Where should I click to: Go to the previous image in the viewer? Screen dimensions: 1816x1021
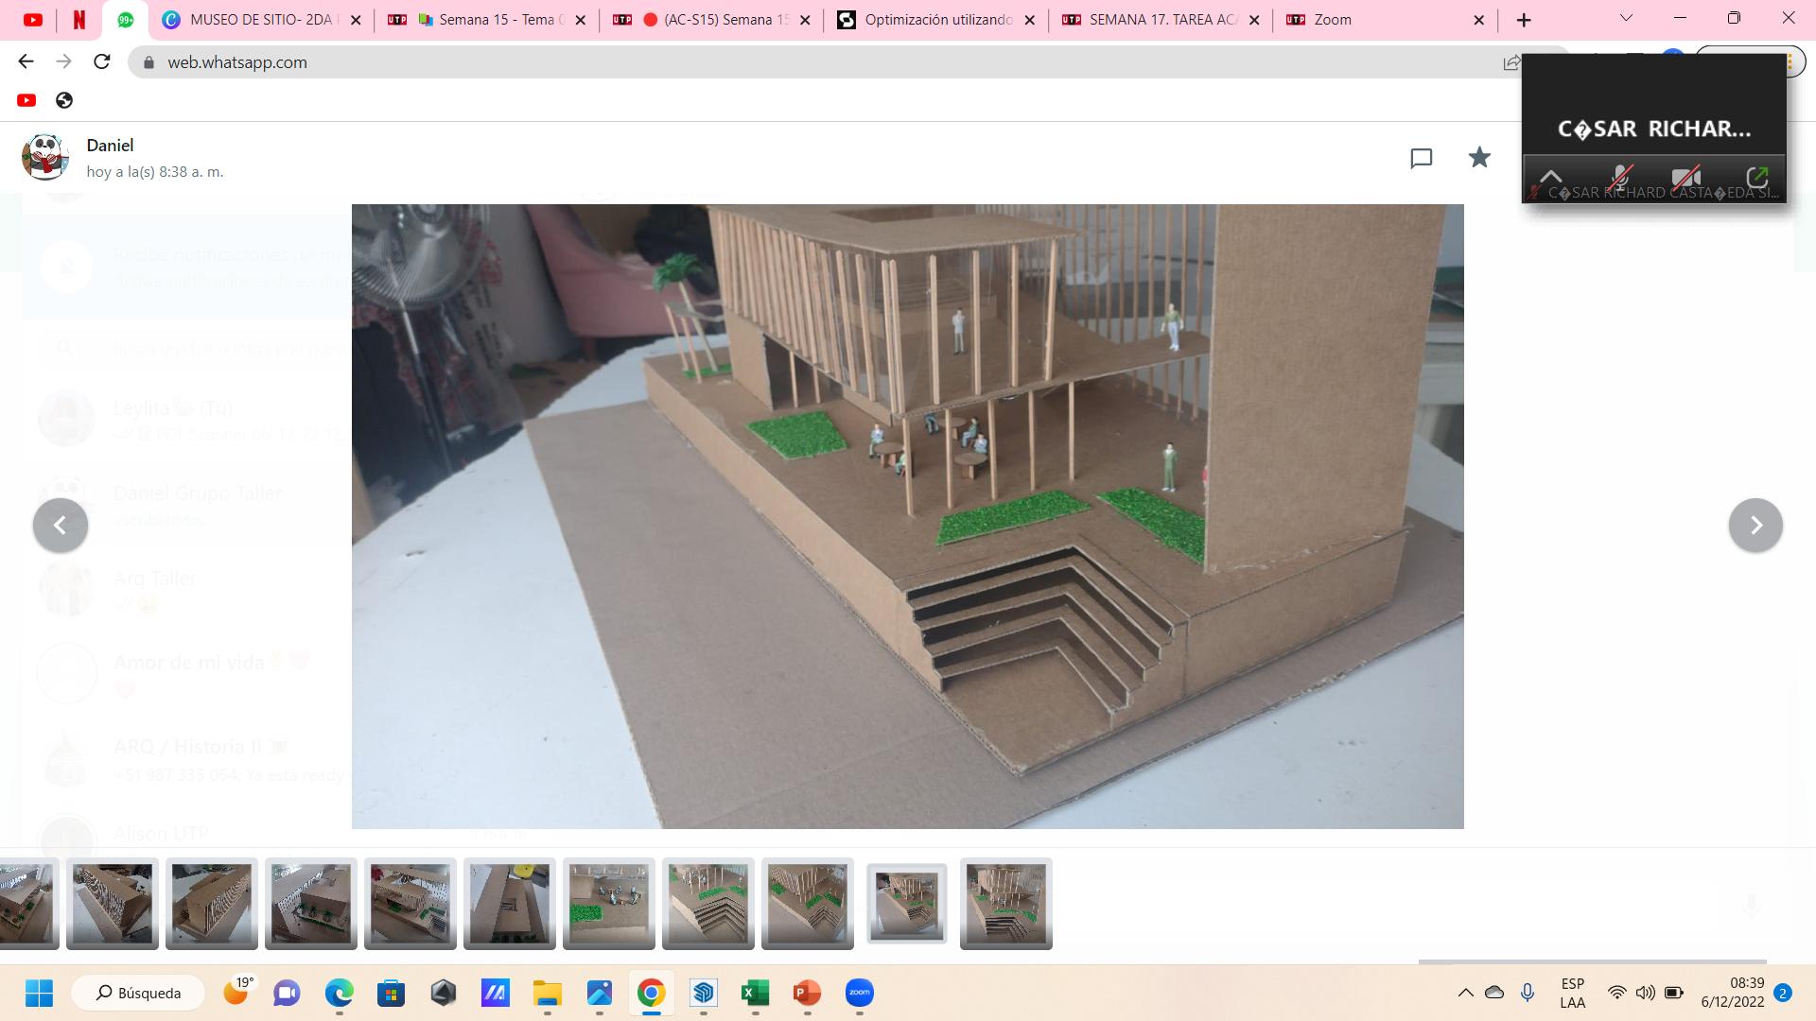coord(61,525)
